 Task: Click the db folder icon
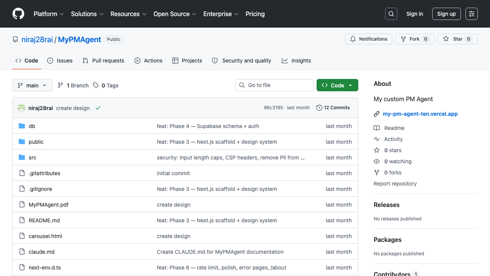tap(22, 126)
